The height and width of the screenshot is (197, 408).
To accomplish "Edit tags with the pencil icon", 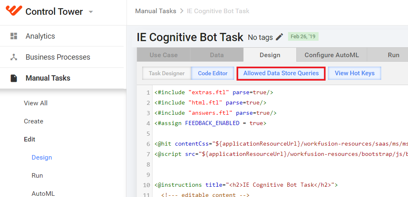I will 279,37.
